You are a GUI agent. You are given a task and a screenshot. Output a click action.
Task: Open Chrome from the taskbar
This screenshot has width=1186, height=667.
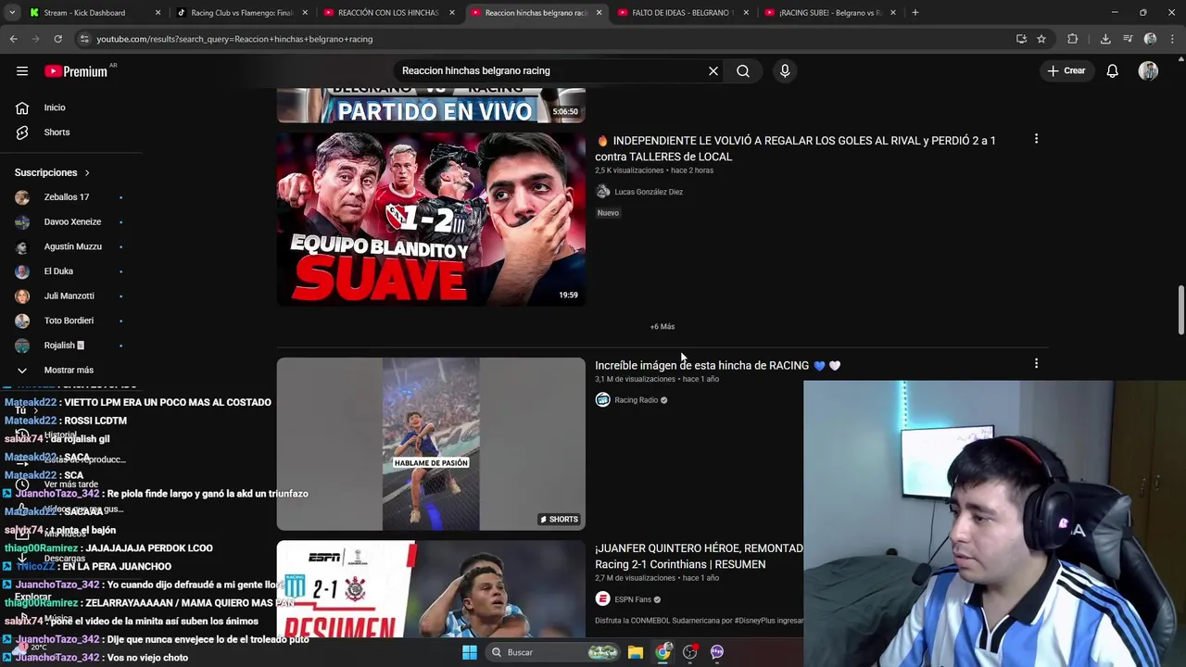[662, 652]
